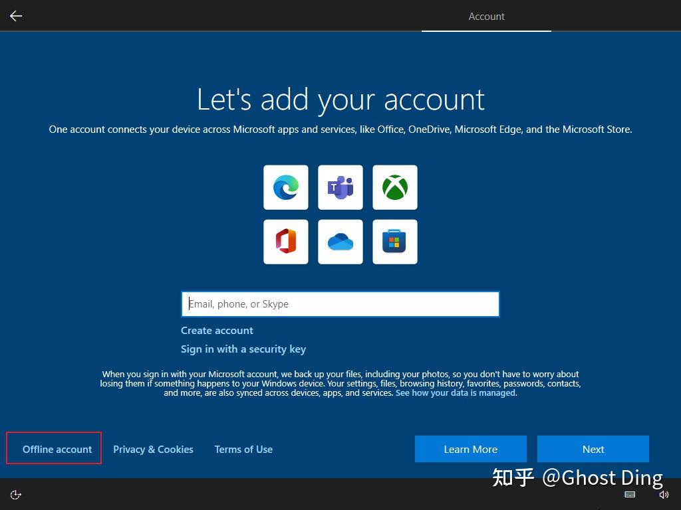Select the Account header tab
681x510 pixels.
coord(486,16)
